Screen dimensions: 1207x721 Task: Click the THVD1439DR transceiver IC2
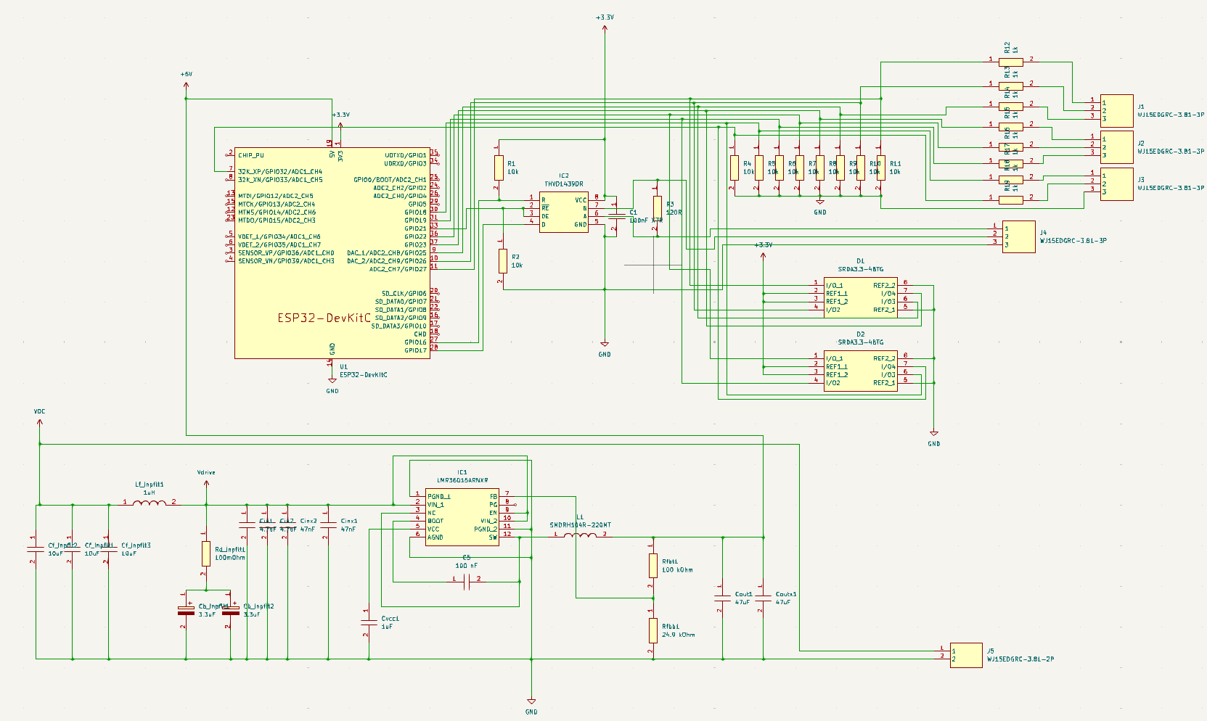pyautogui.click(x=563, y=212)
